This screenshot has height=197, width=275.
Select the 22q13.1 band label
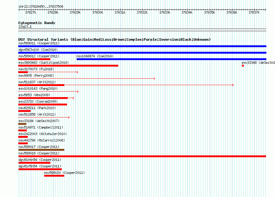(25, 27)
